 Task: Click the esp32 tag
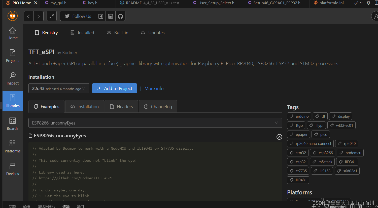[x=297, y=162]
